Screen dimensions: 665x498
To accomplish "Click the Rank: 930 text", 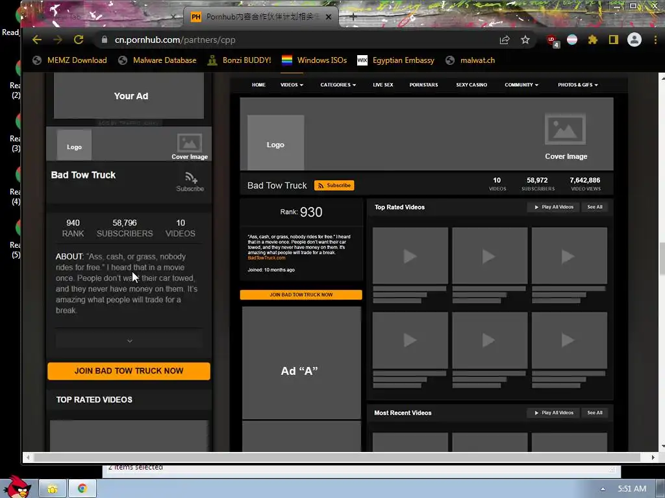I will tap(301, 212).
